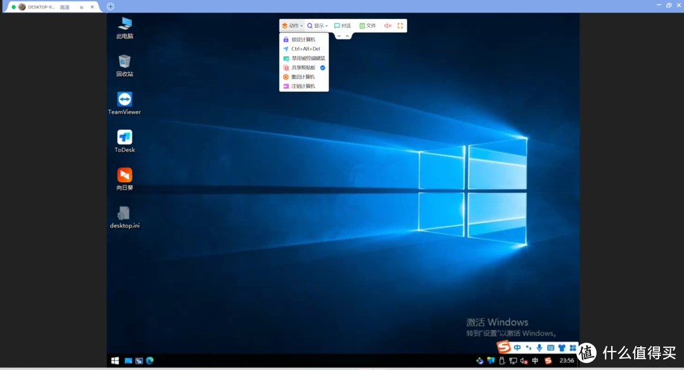Click the muted volume tray icon
684x370 pixels.
524,361
